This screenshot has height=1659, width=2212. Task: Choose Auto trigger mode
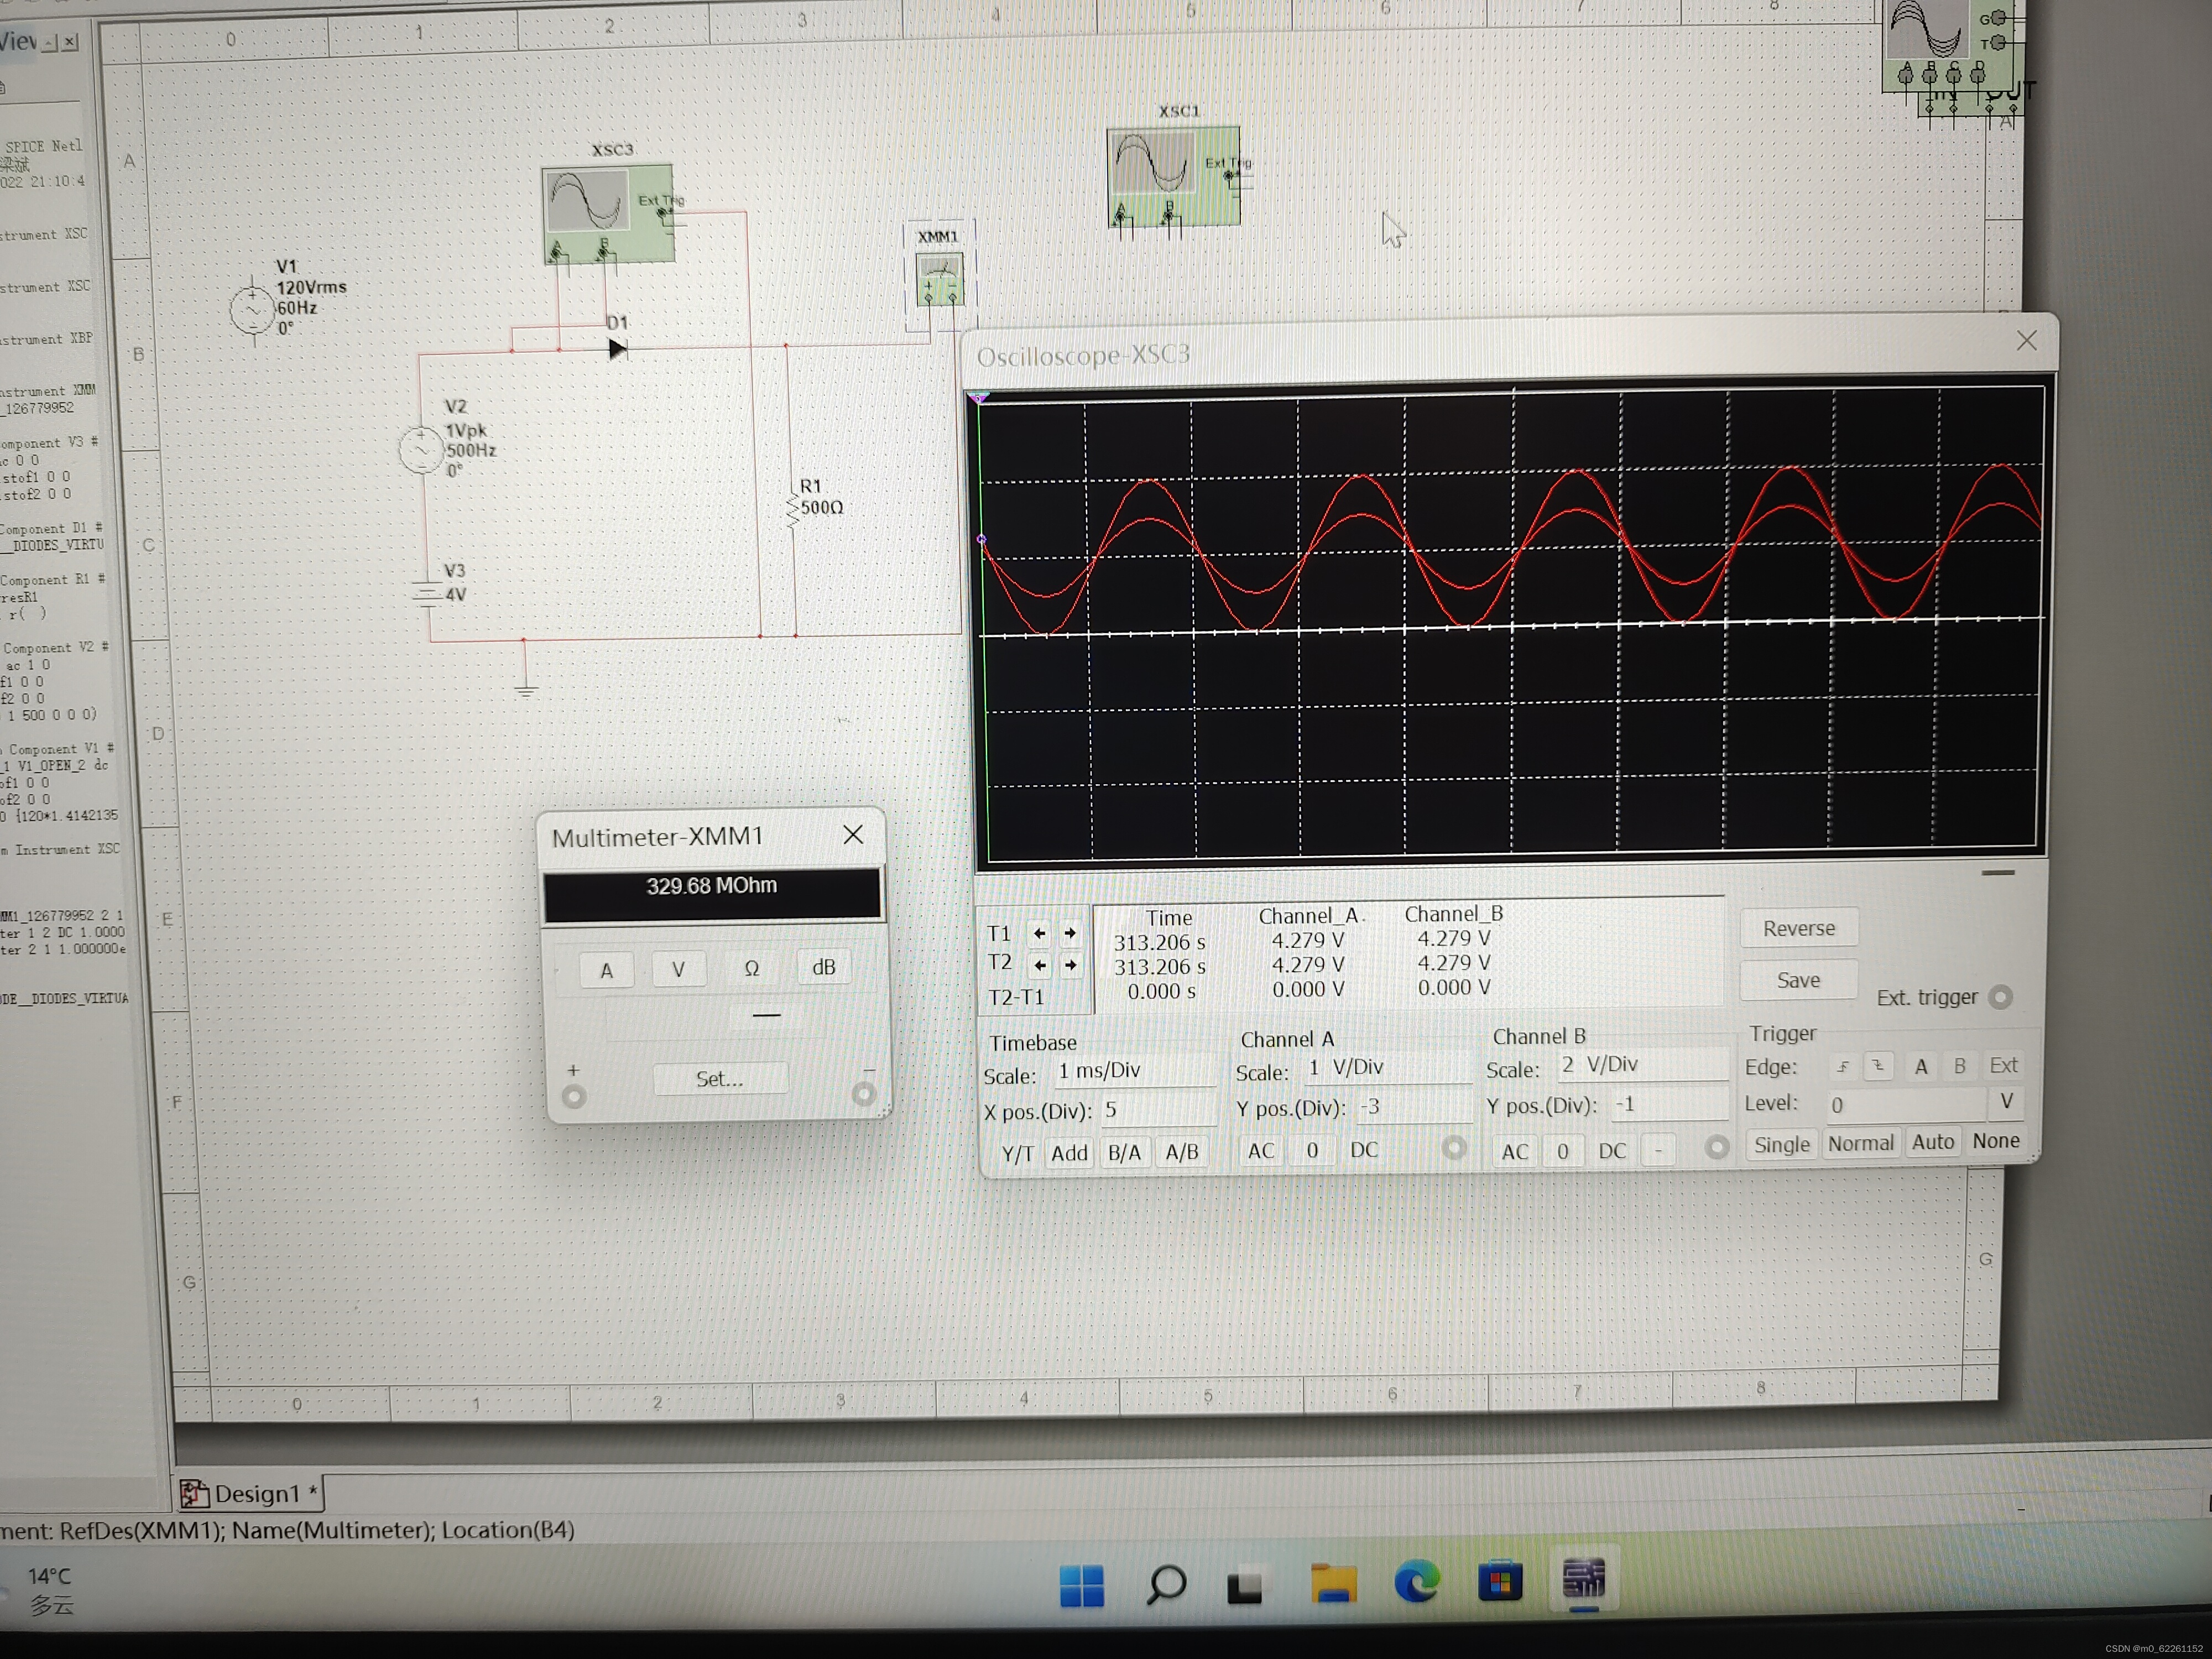pos(1933,1142)
